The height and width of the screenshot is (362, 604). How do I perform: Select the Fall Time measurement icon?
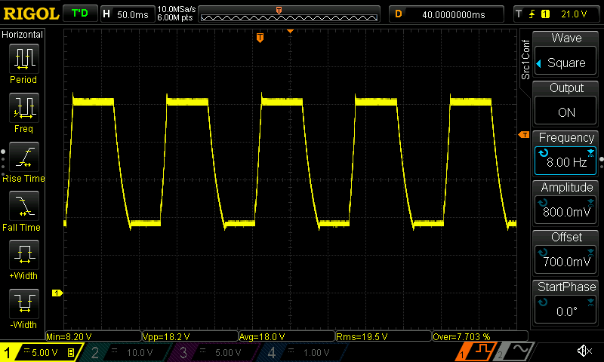(24, 206)
